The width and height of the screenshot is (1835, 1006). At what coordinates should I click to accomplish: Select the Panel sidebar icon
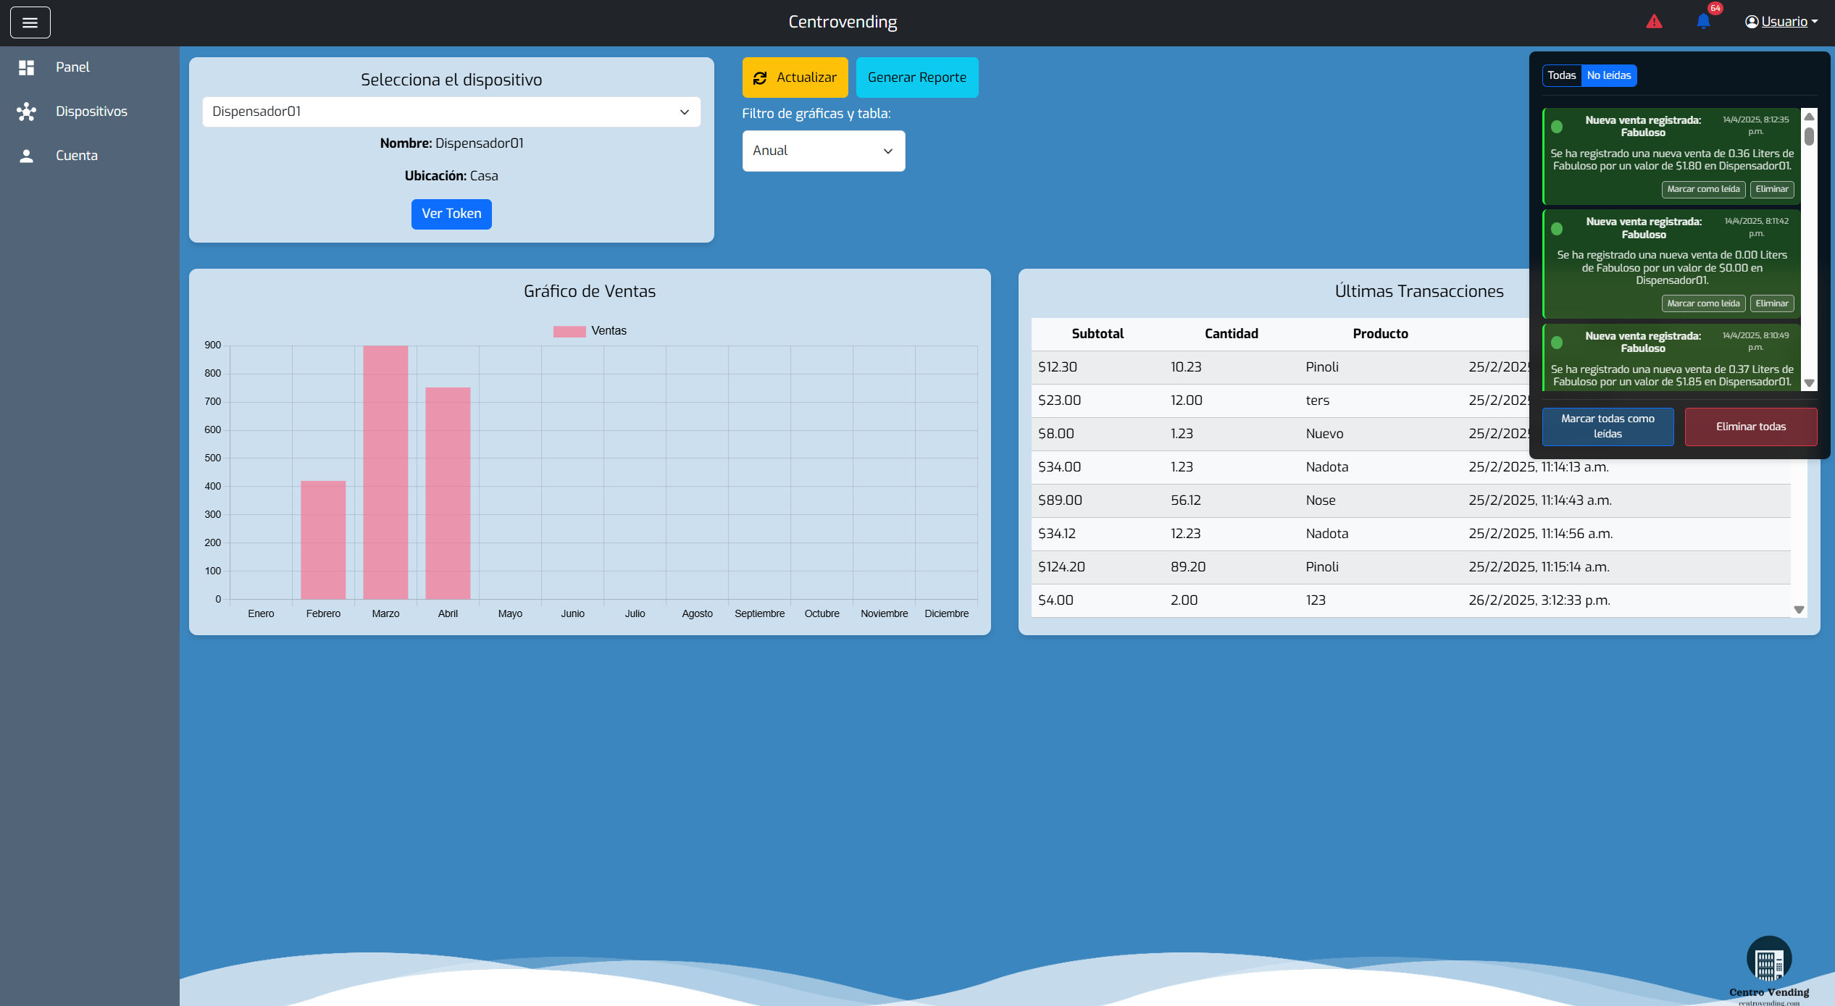point(27,67)
